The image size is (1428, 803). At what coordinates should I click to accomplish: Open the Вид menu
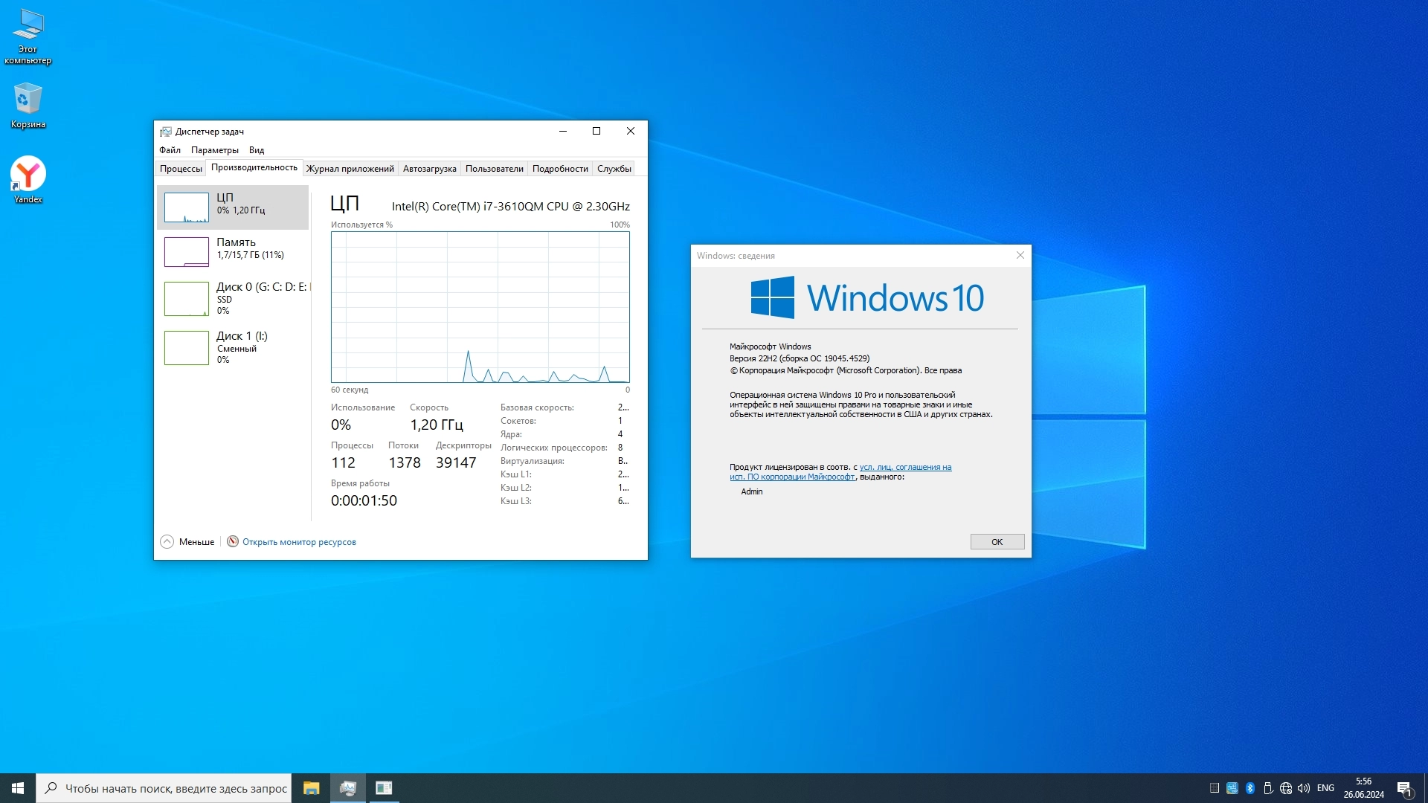[257, 150]
